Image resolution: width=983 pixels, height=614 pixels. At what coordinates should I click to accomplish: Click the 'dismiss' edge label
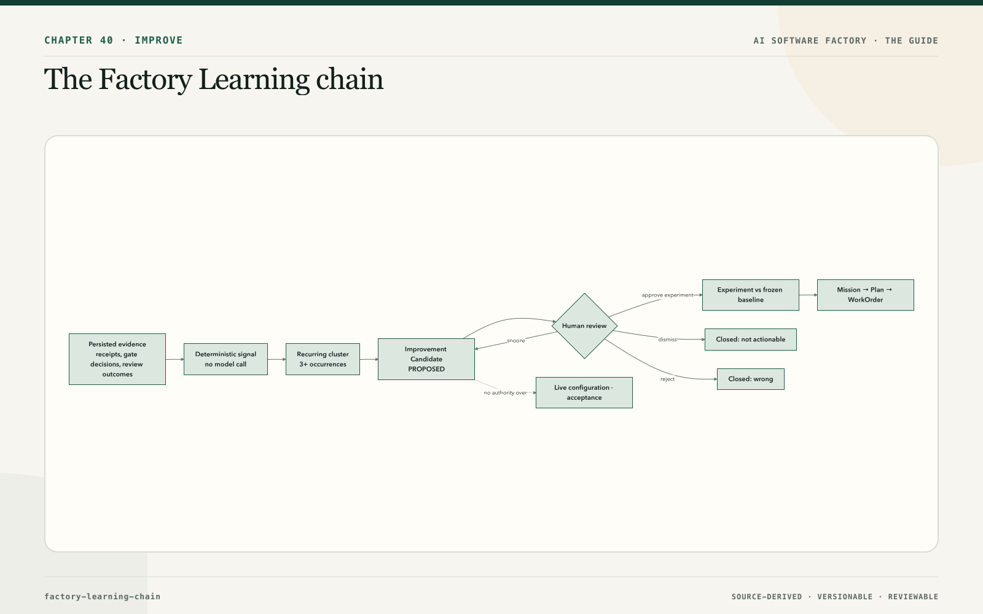tap(668, 340)
